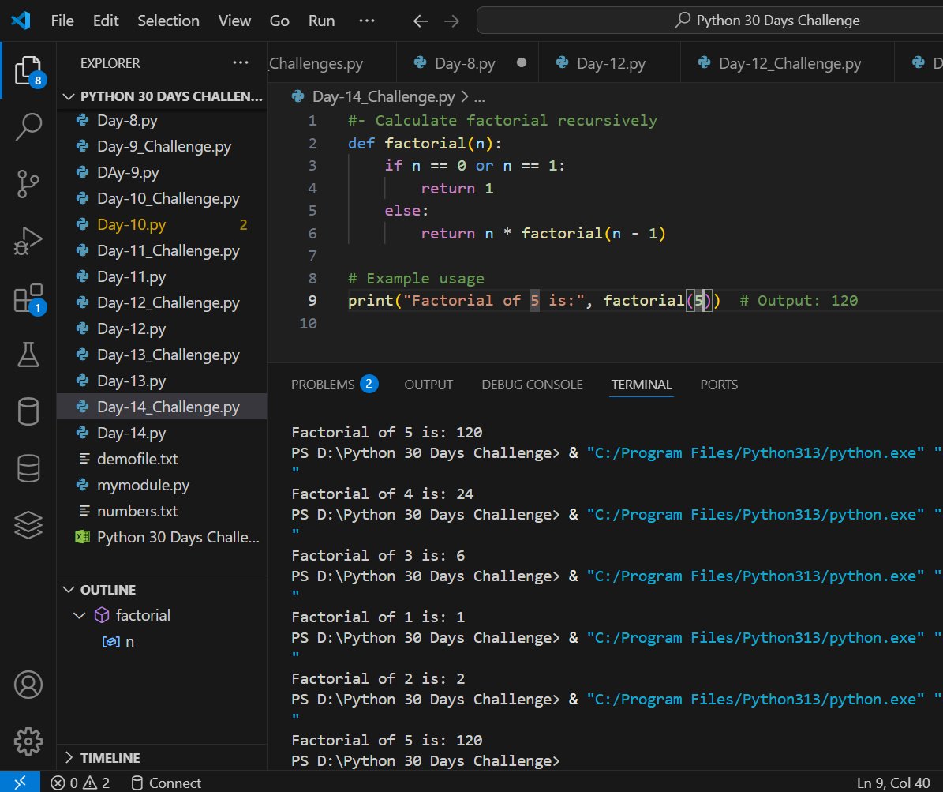Open demofile.txt in the explorer
The height and width of the screenshot is (792, 943).
[x=163, y=460]
